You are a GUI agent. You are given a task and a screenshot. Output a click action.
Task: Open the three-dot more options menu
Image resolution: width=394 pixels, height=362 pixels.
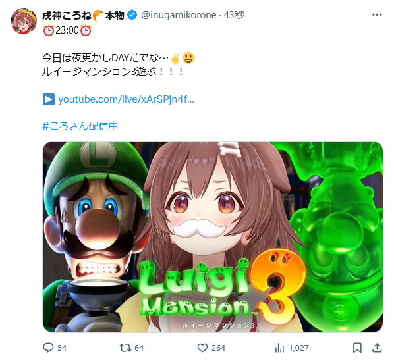click(377, 15)
